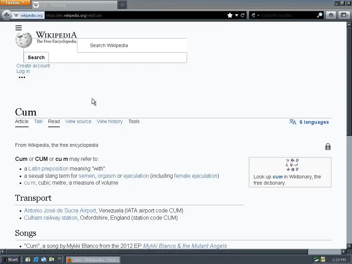
Task: Activate the Firefox taskbar button
Action: [x=93, y=260]
